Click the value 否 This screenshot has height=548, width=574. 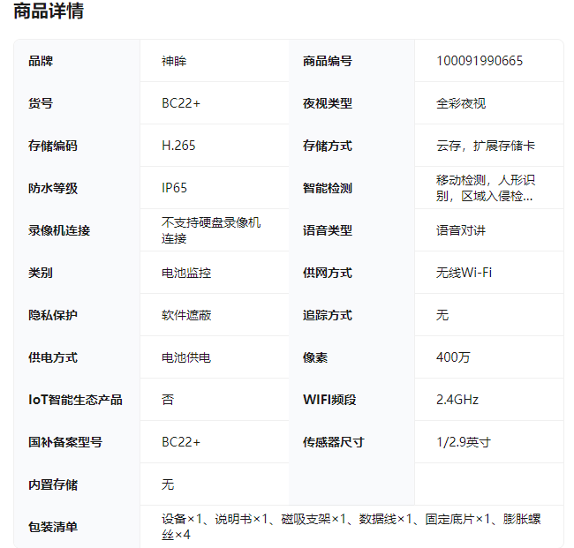168,400
